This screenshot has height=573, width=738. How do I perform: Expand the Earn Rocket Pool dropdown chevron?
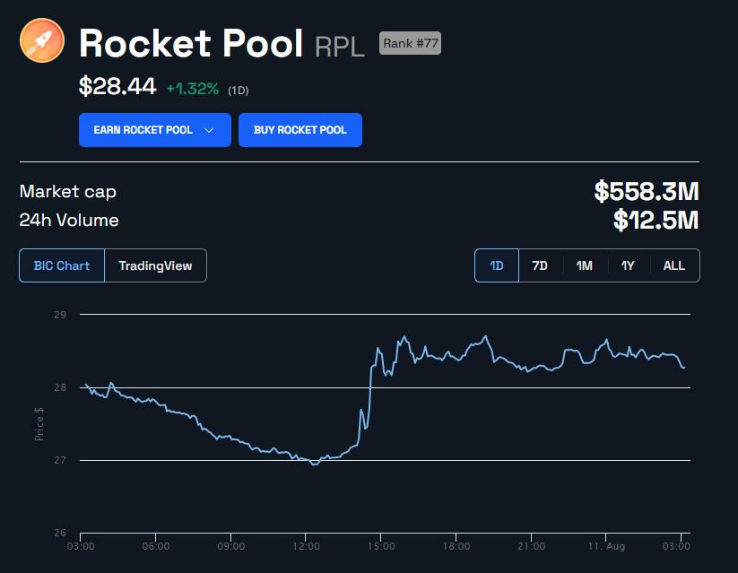[209, 130]
